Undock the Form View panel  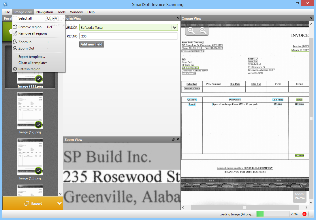pos(178,18)
